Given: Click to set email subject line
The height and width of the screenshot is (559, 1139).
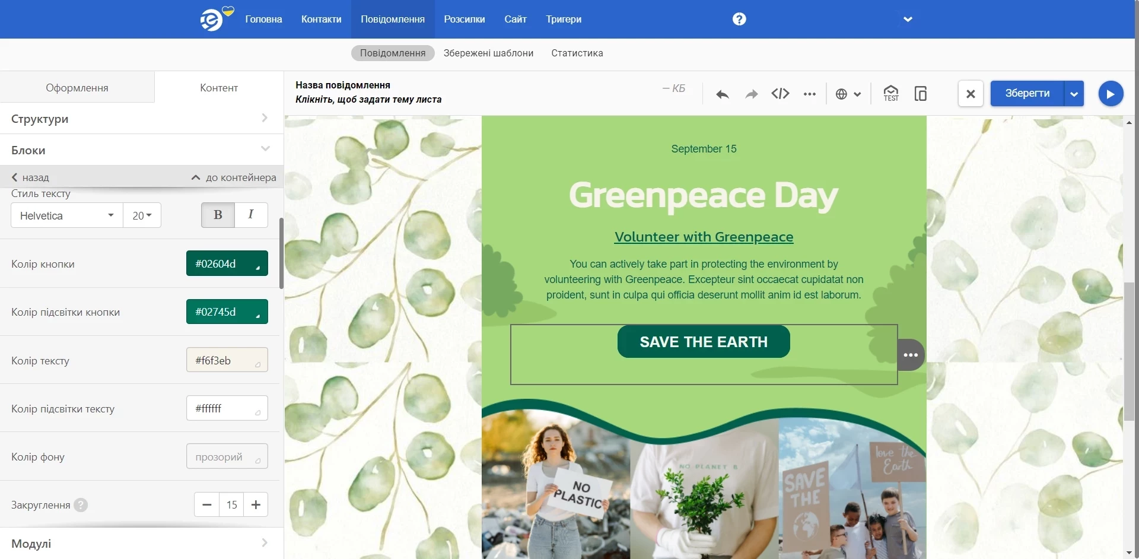Looking at the screenshot, I should coord(368,99).
